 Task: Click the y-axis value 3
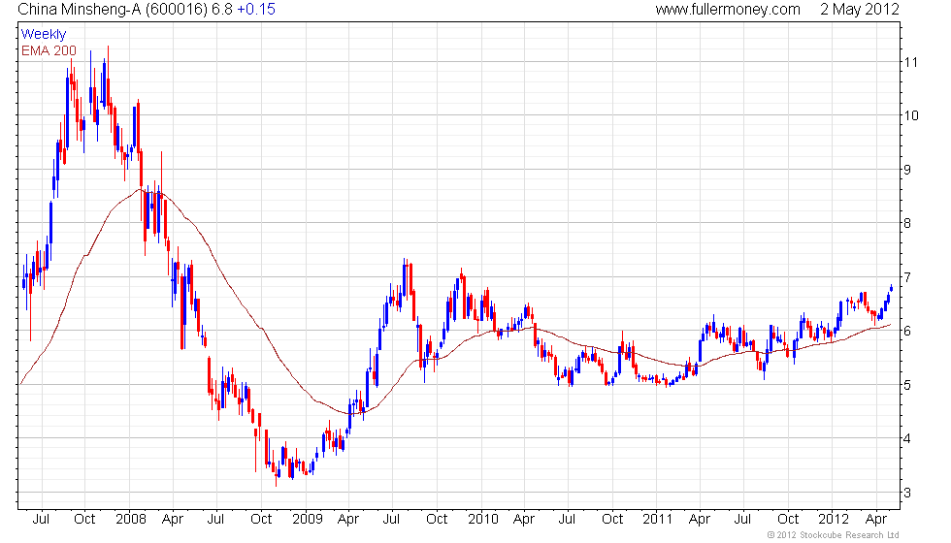point(907,493)
